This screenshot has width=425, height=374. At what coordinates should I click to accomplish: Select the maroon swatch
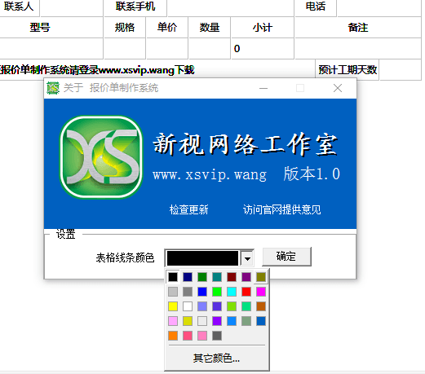[x=232, y=277]
